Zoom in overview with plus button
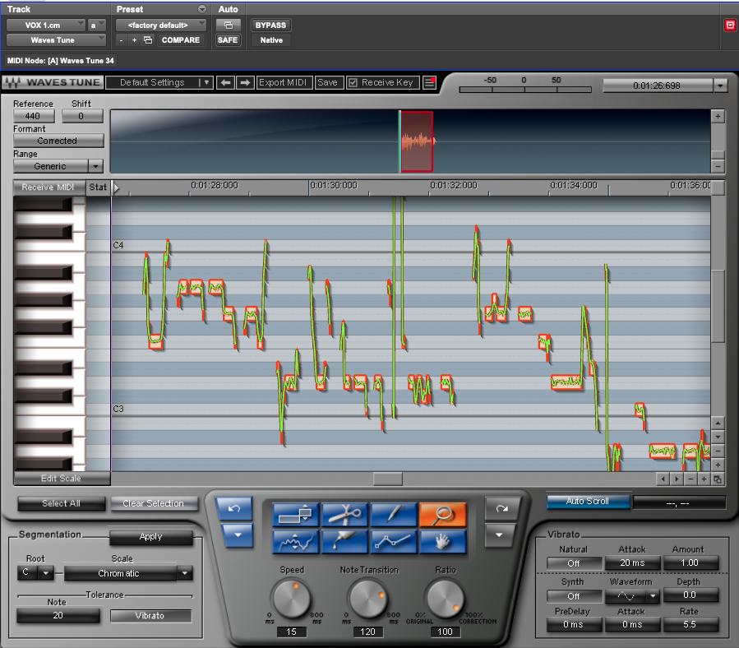Screen dimensions: 739x648 click(x=718, y=116)
